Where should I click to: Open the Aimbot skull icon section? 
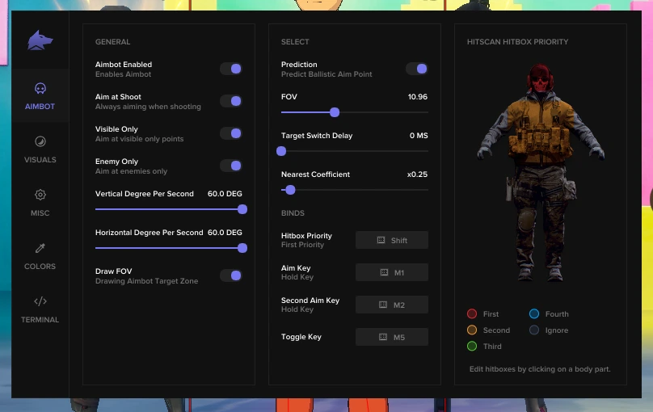pos(40,89)
